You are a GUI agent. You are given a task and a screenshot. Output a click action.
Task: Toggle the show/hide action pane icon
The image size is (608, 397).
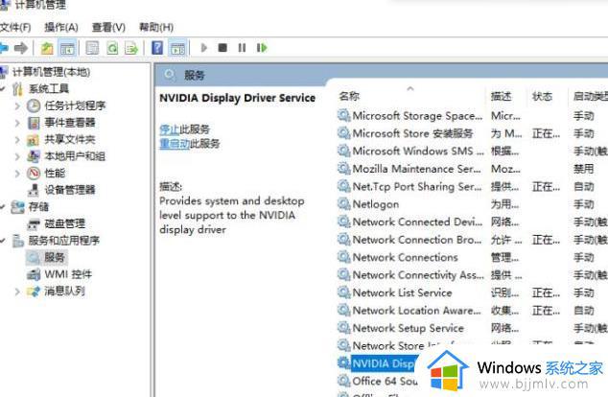[x=178, y=48]
